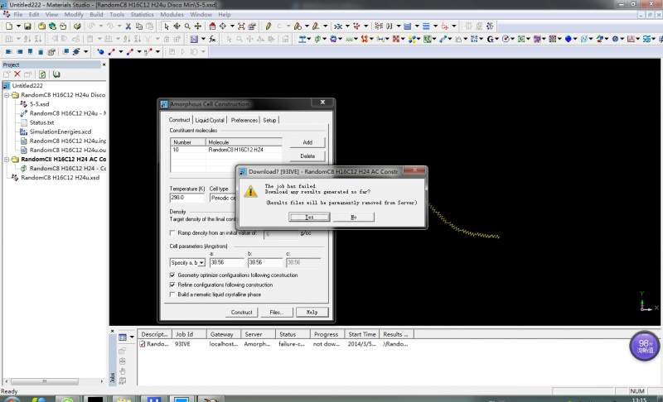Collapse the RandomC8 H16C12 H24u Disco folder
The image size is (663, 402).
point(7,95)
